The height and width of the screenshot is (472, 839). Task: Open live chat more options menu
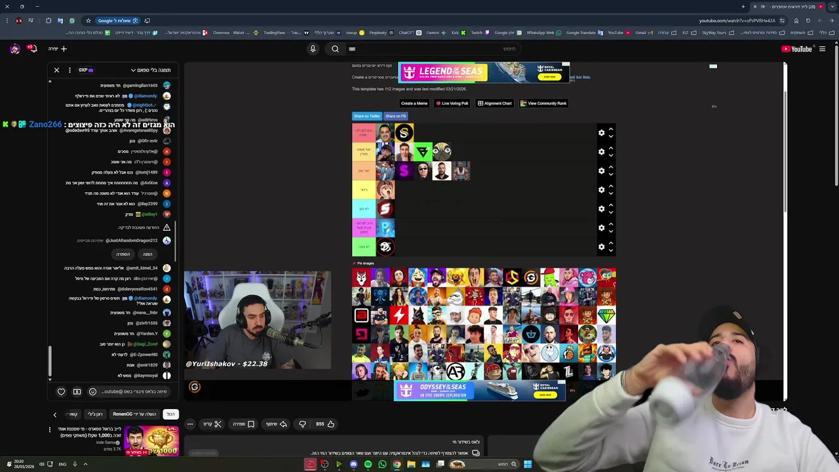(x=69, y=69)
